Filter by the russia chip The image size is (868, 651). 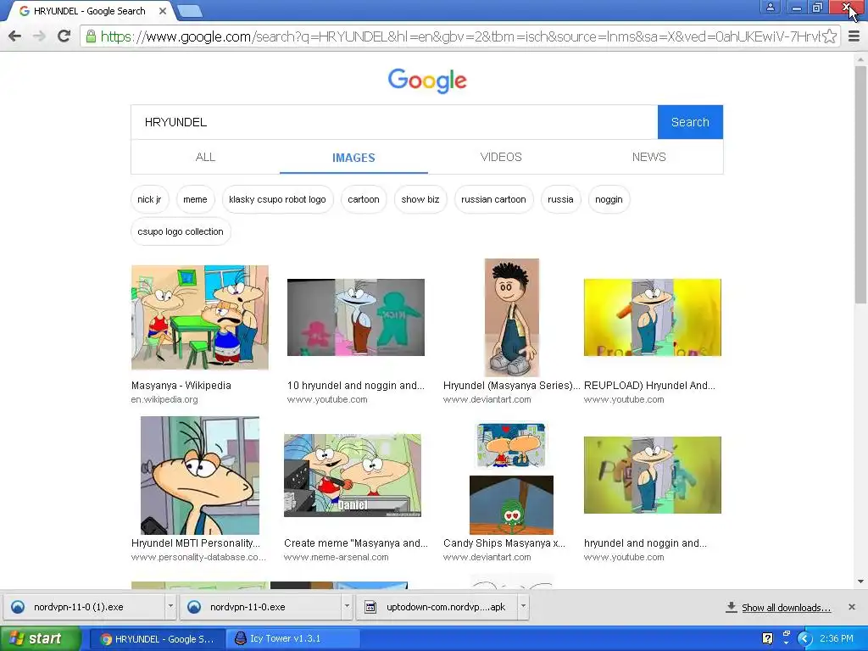pyautogui.click(x=560, y=199)
